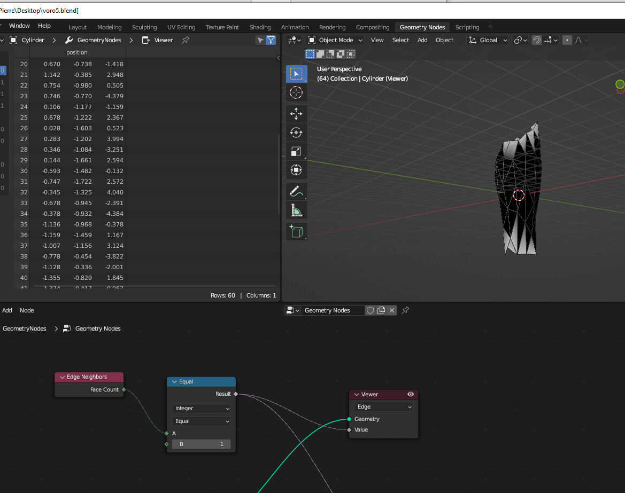Click the Geometry Nodes group name field

click(x=333, y=310)
